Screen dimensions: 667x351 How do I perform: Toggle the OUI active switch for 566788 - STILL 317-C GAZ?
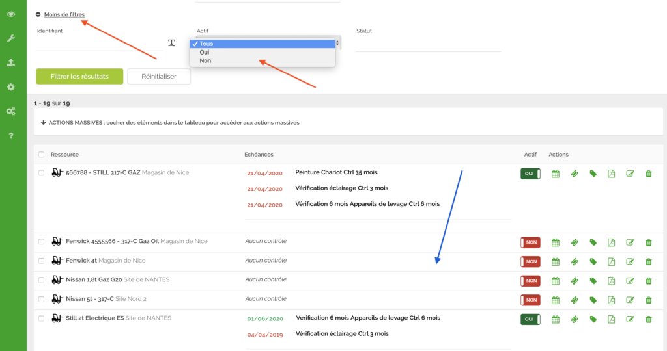[530, 174]
